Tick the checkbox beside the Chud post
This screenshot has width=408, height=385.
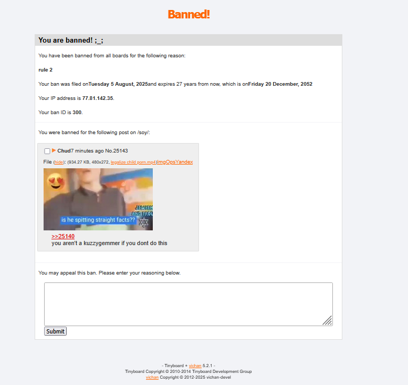(x=47, y=151)
